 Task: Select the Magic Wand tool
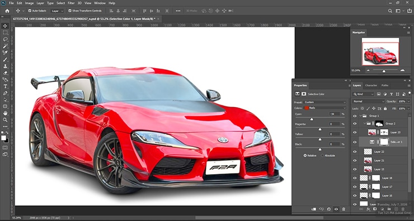5,46
